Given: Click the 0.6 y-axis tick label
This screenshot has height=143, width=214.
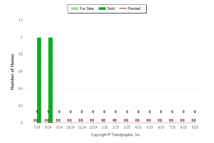Looking at the screenshot, I should [x=20, y=71].
